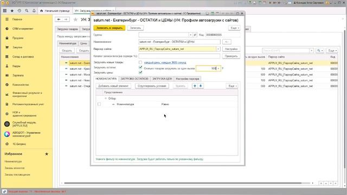Open the Закупки section
Screen dimensions: 347x195
17,47
